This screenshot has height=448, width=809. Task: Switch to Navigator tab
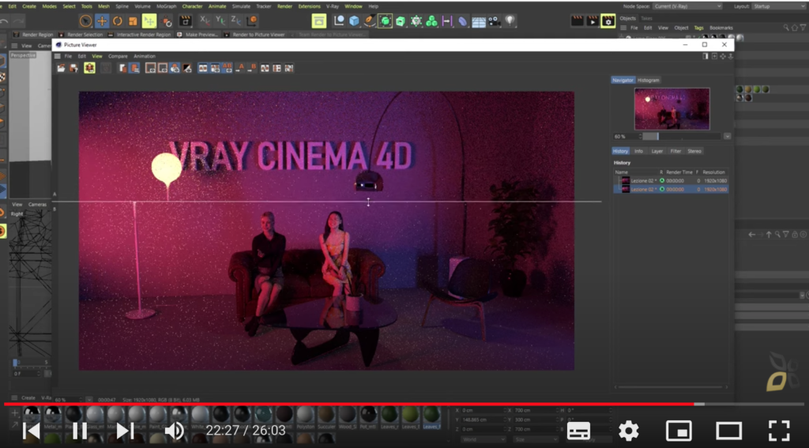(623, 80)
